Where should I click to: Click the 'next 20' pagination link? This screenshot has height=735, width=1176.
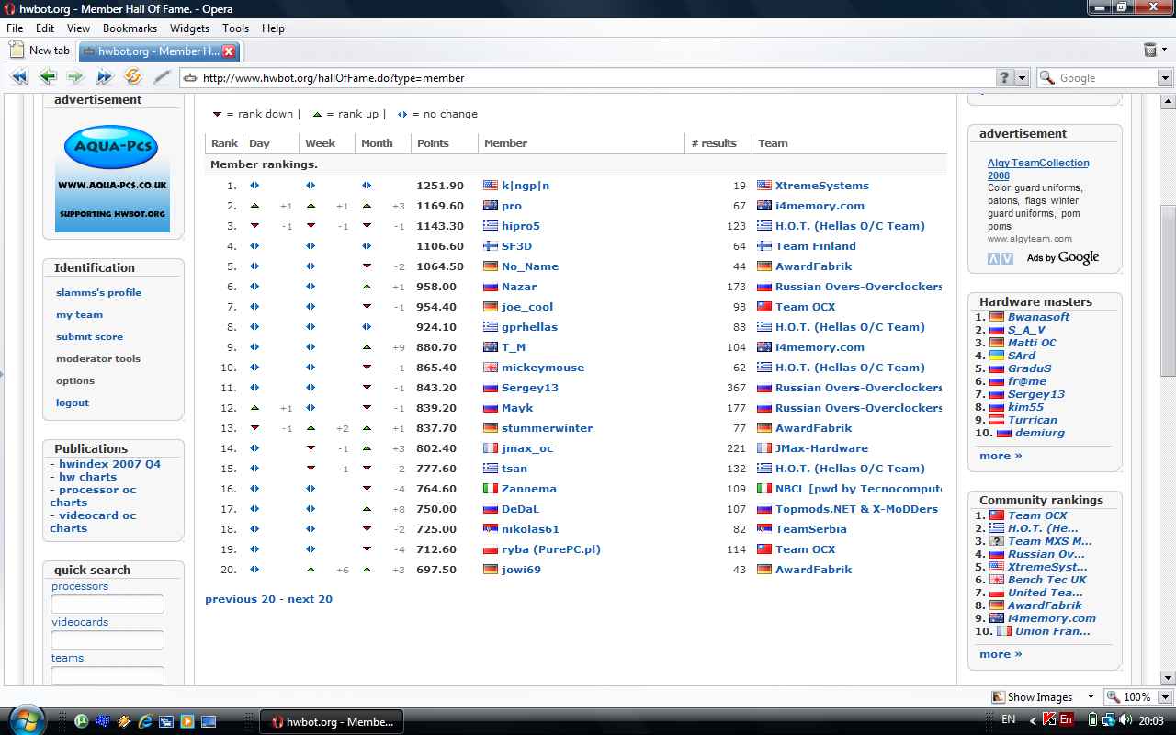point(310,599)
